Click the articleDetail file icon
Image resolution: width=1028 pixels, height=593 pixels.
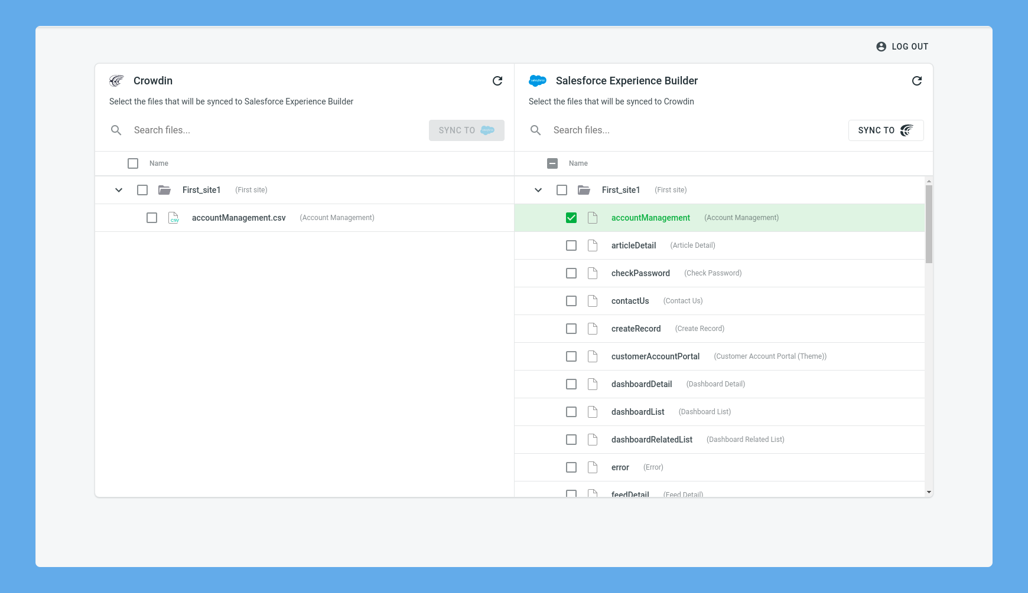593,245
